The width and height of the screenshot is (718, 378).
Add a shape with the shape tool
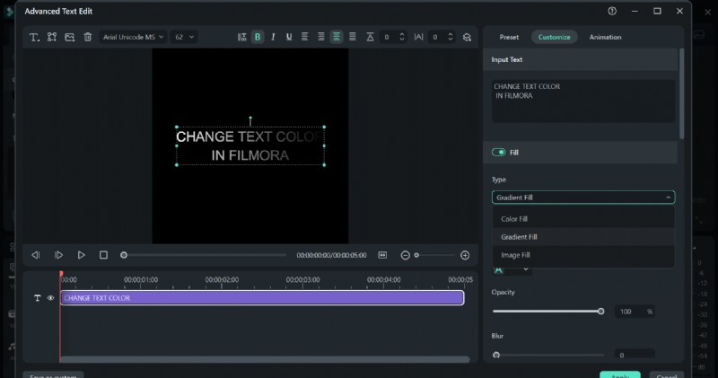pos(52,37)
